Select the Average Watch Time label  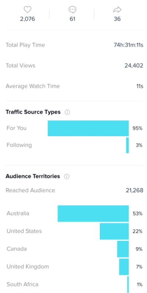33,86
